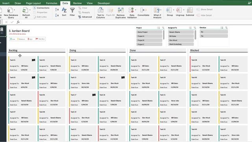Toggle multi-select on the Overdue slicer

point(222,28)
